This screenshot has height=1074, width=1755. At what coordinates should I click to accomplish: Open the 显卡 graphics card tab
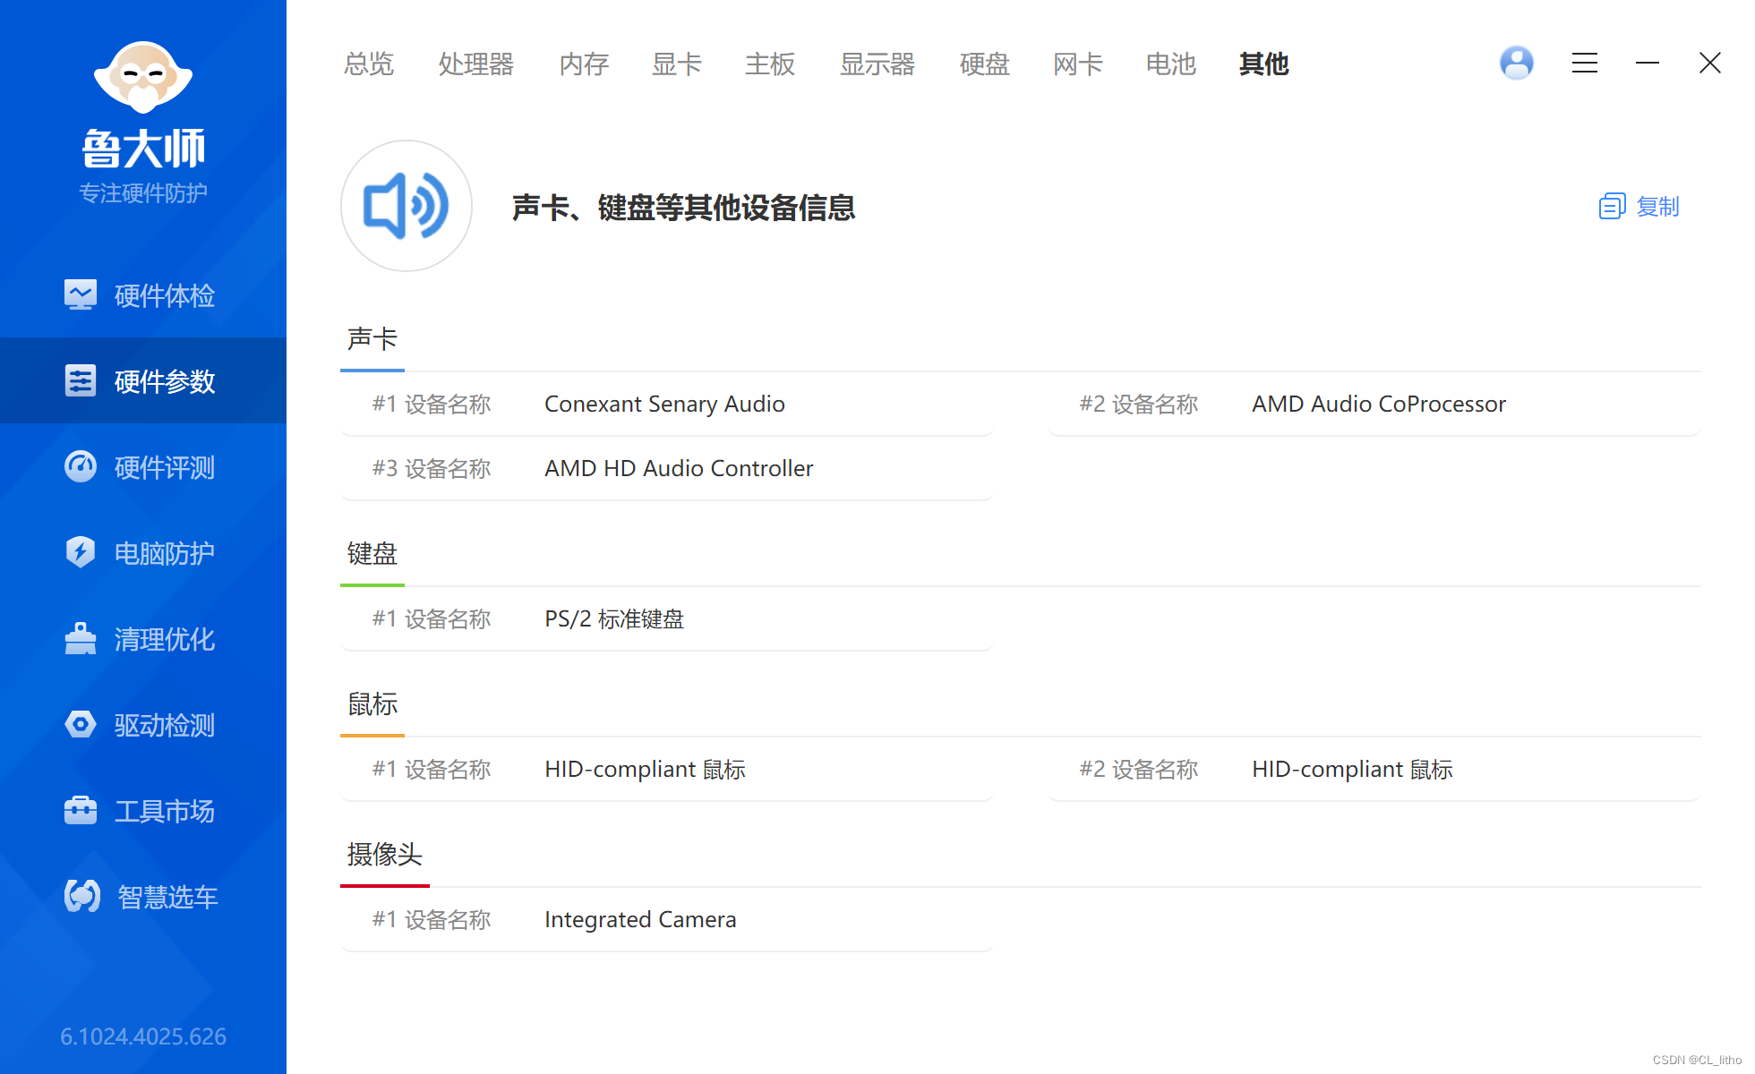click(677, 64)
